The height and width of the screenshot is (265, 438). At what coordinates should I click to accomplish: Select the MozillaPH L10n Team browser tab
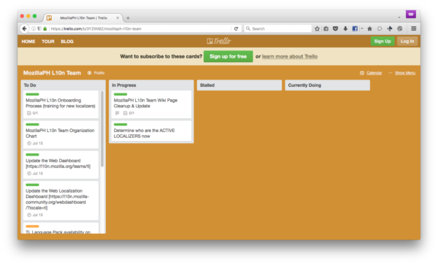pyautogui.click(x=83, y=18)
